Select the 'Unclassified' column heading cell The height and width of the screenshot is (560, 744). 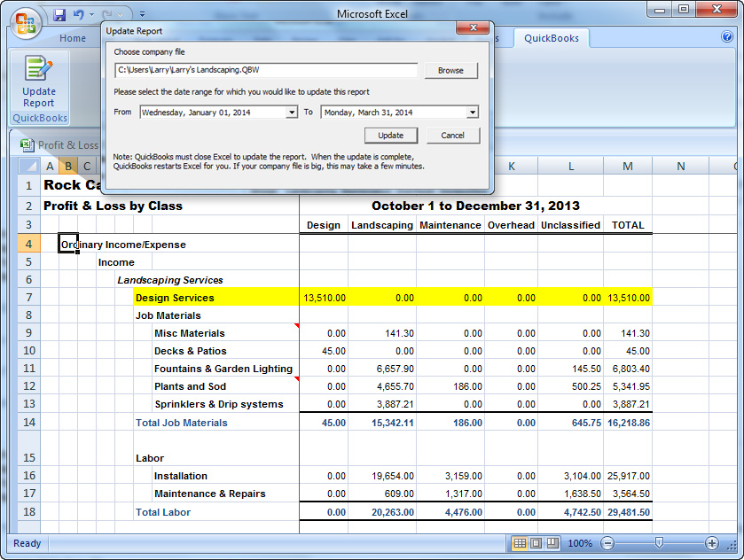tap(570, 225)
